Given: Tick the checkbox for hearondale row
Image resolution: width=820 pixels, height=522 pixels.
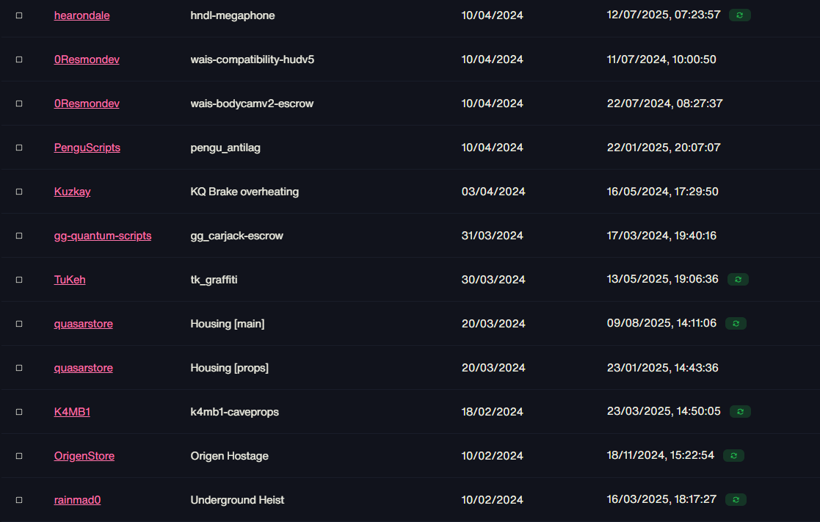Looking at the screenshot, I should point(19,15).
